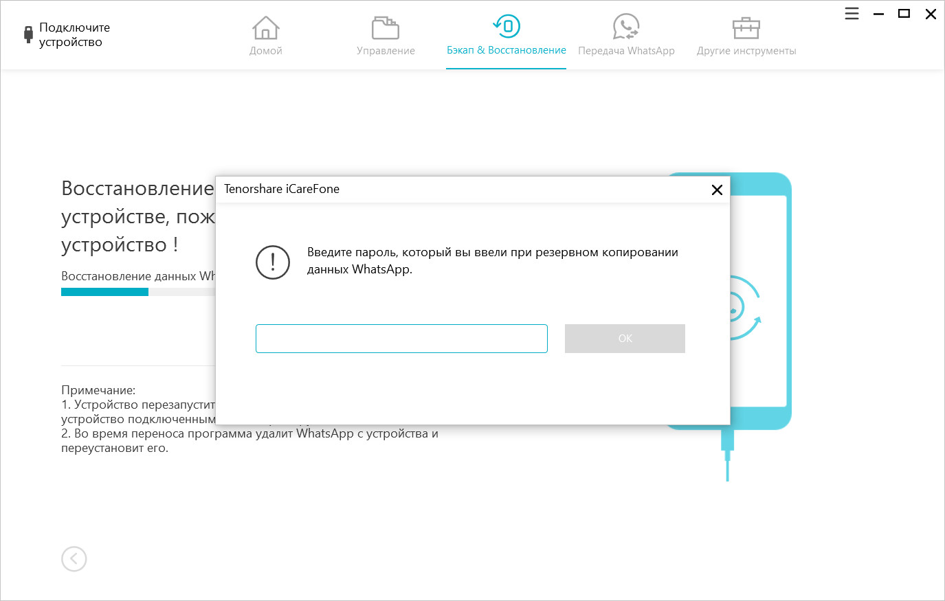Open the Home (Домой) tab icon
The width and height of the screenshot is (945, 601).
tap(265, 27)
